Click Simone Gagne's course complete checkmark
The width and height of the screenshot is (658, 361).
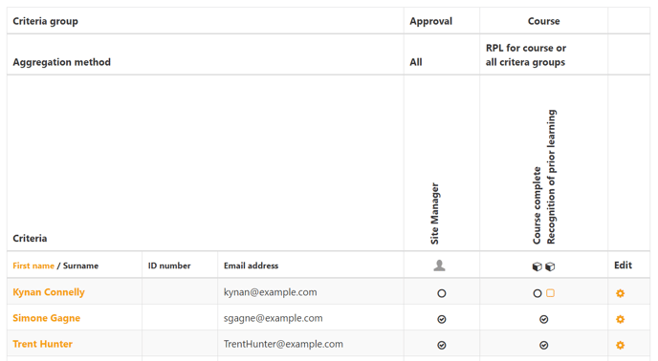pos(544,320)
